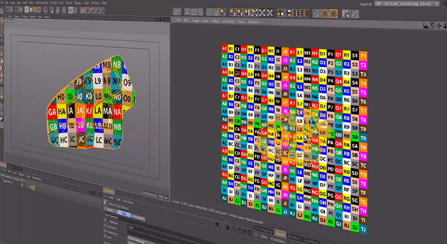447x244 pixels.
Task: Open the Render menu
Action: 69,3
